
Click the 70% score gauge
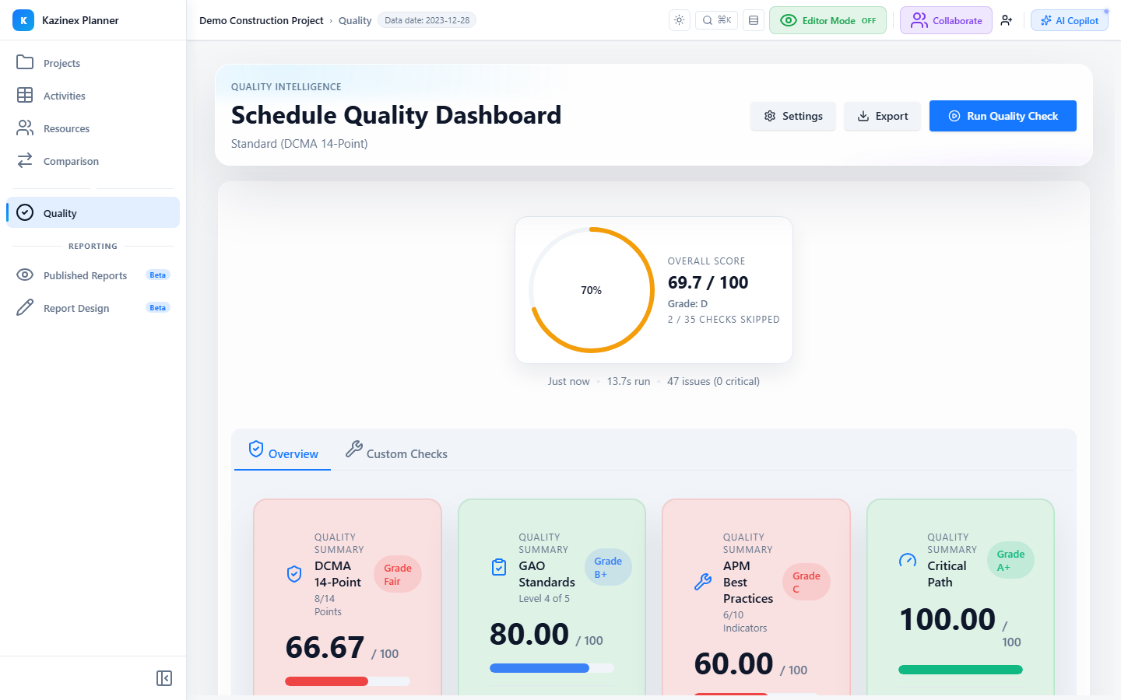pos(592,290)
